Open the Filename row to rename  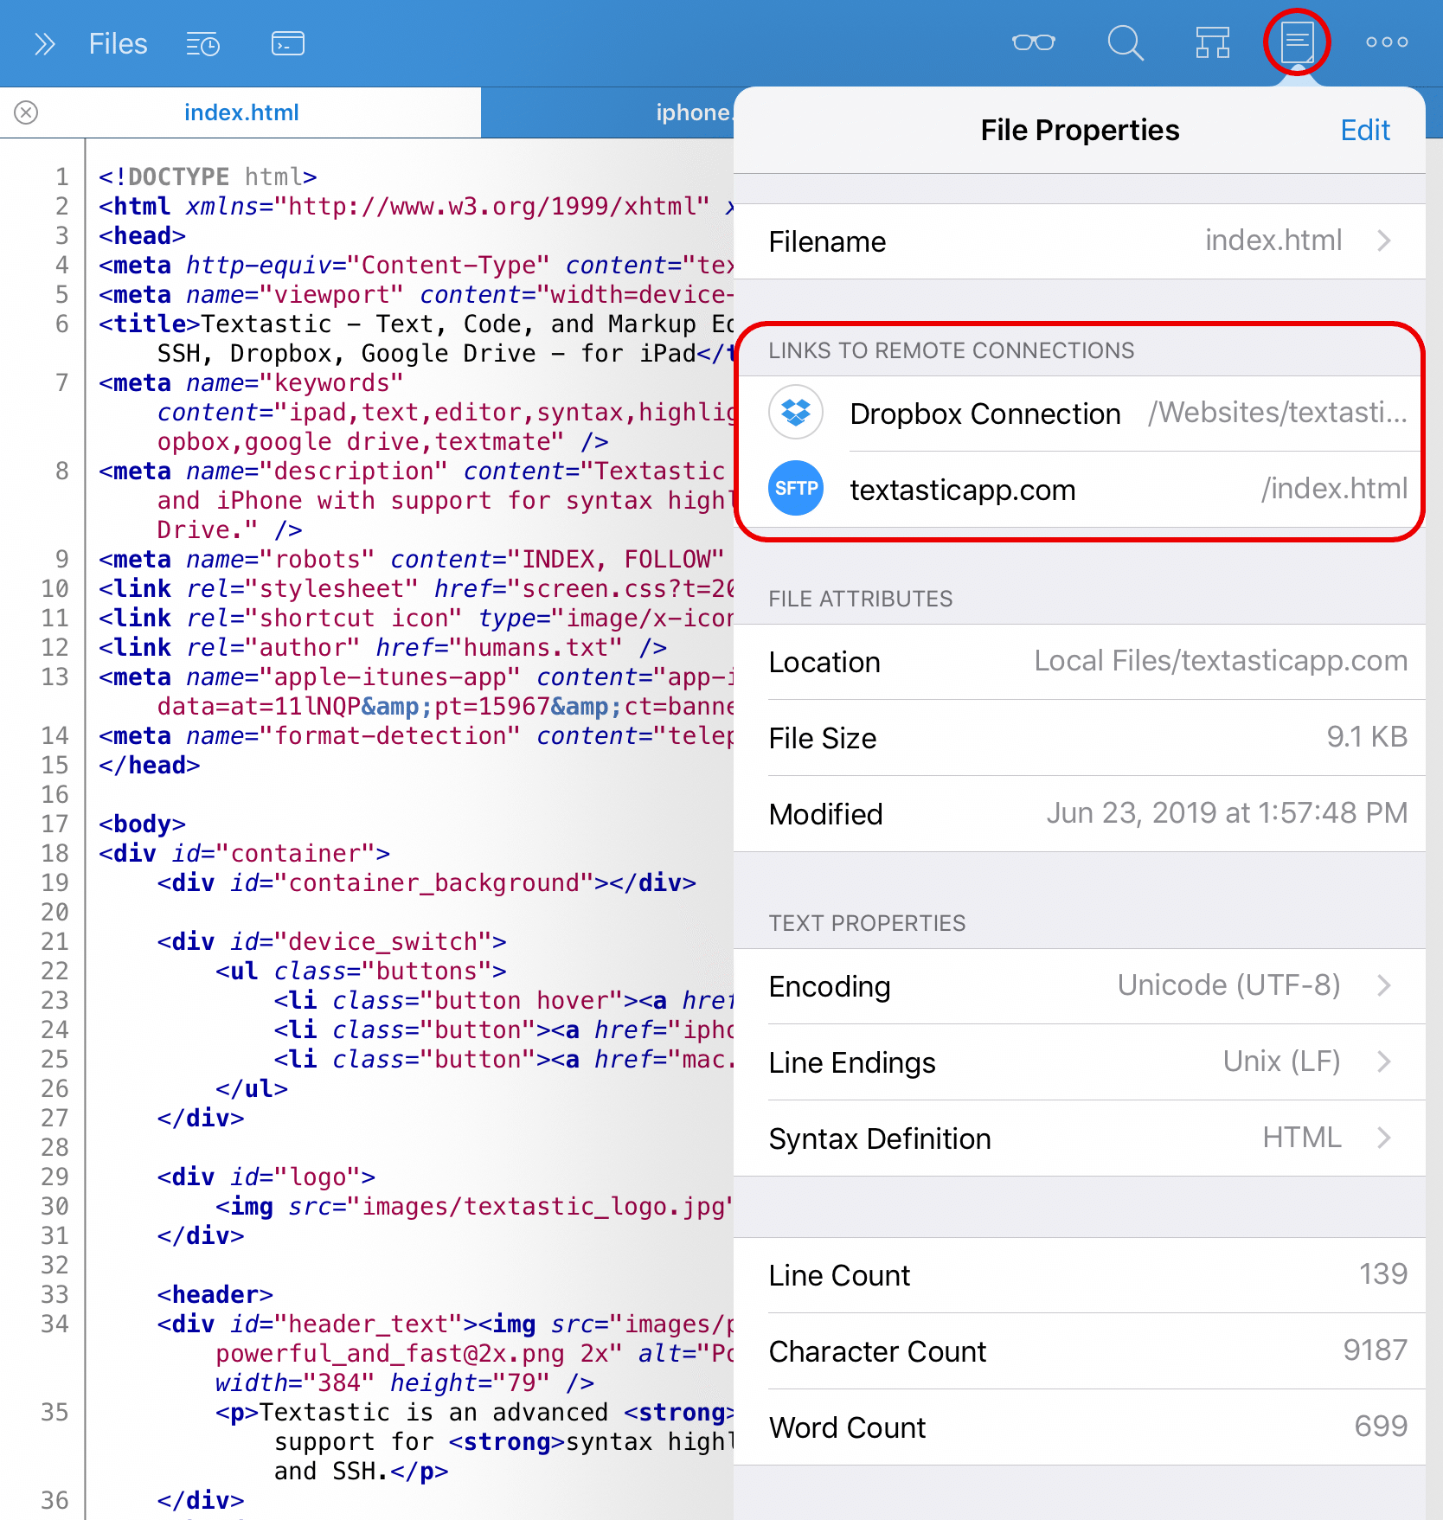click(x=1079, y=241)
